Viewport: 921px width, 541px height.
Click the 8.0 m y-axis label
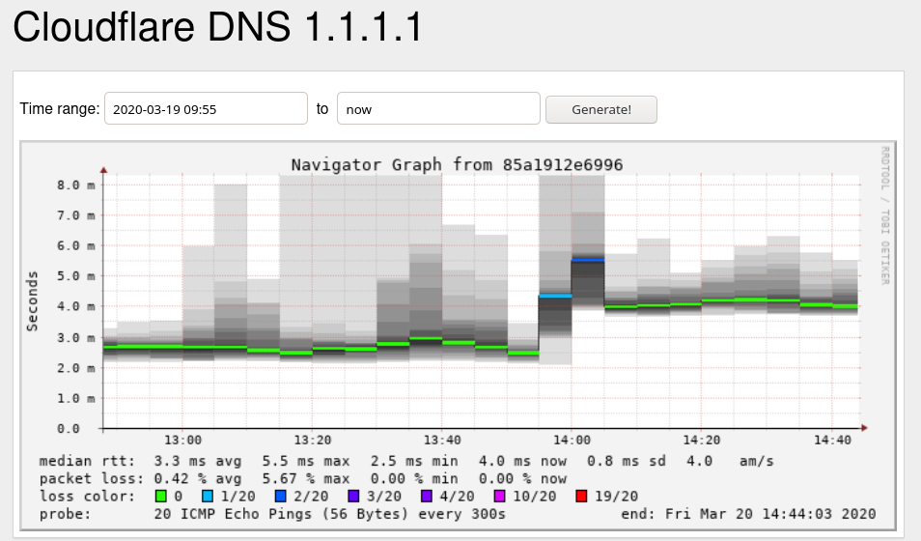point(75,185)
